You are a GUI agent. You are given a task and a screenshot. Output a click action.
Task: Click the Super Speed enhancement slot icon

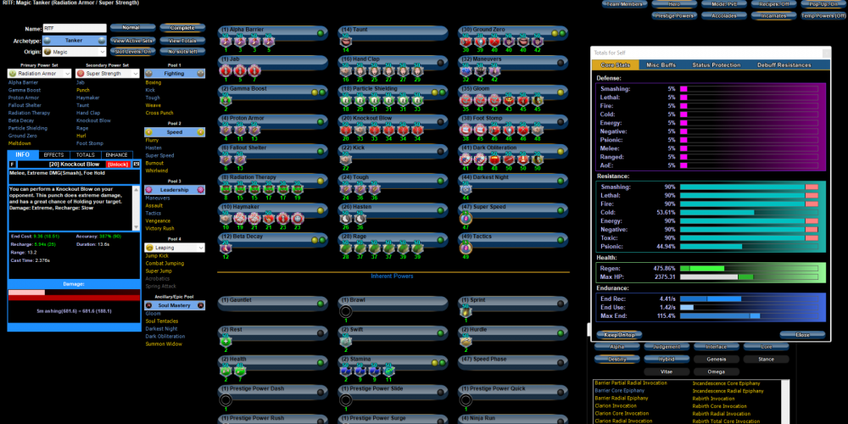click(466, 219)
